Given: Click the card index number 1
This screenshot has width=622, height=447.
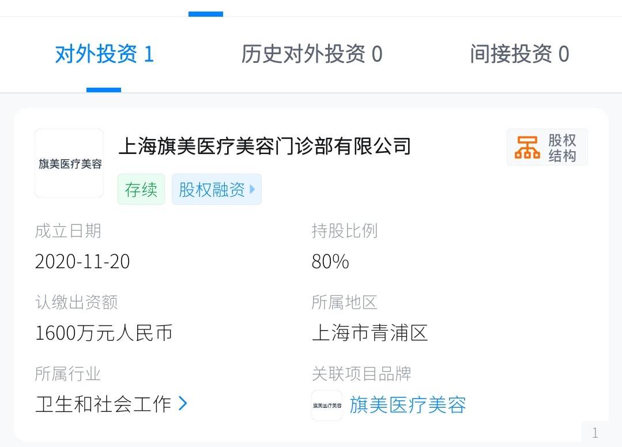Looking at the screenshot, I should point(595,433).
